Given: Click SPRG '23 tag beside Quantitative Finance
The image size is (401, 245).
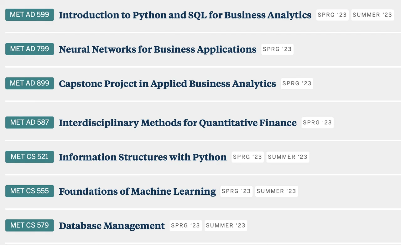Looking at the screenshot, I should point(317,123).
